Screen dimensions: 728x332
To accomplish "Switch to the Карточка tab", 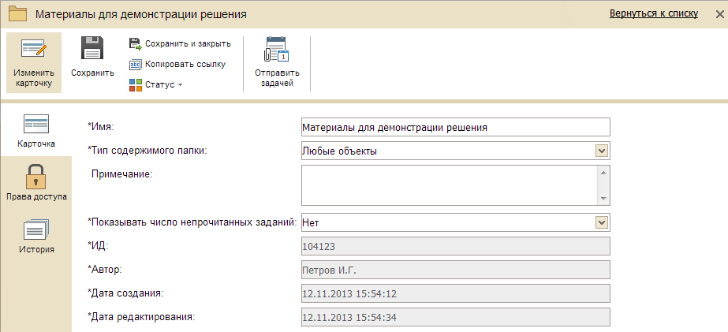I will tap(36, 132).
